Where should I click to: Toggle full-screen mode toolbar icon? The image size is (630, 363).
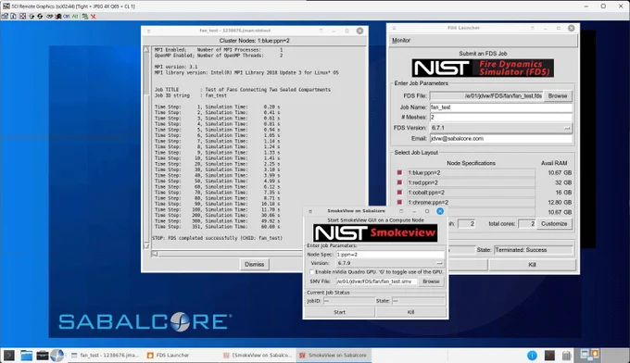pyautogui.click(x=22, y=17)
